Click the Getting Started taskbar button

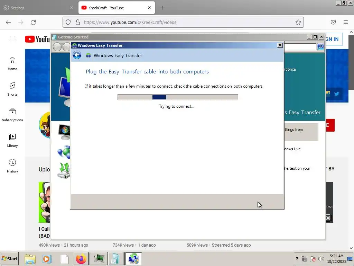[115, 259]
